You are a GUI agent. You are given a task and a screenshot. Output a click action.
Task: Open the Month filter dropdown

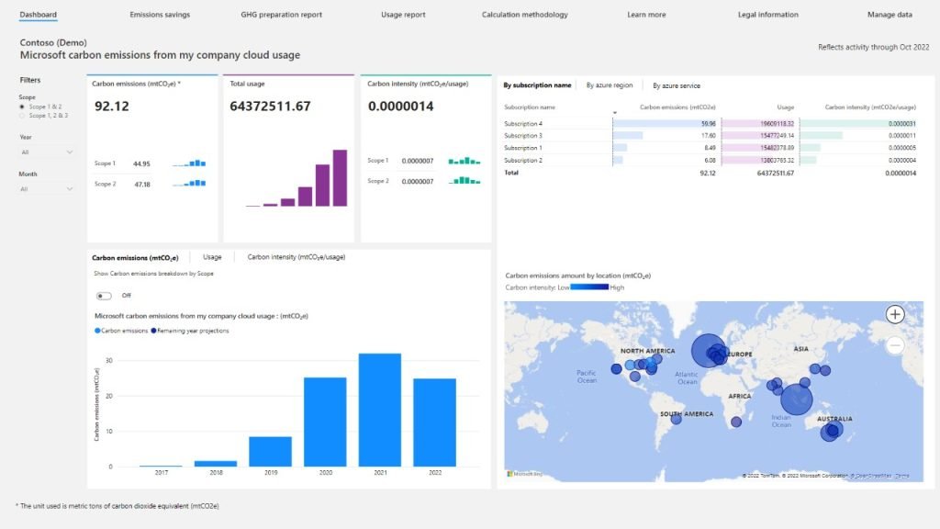click(46, 189)
